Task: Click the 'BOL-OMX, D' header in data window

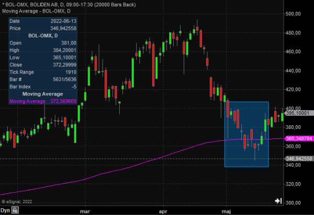Action: (43, 35)
